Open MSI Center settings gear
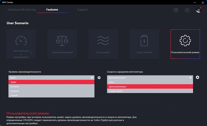 click(187, 10)
